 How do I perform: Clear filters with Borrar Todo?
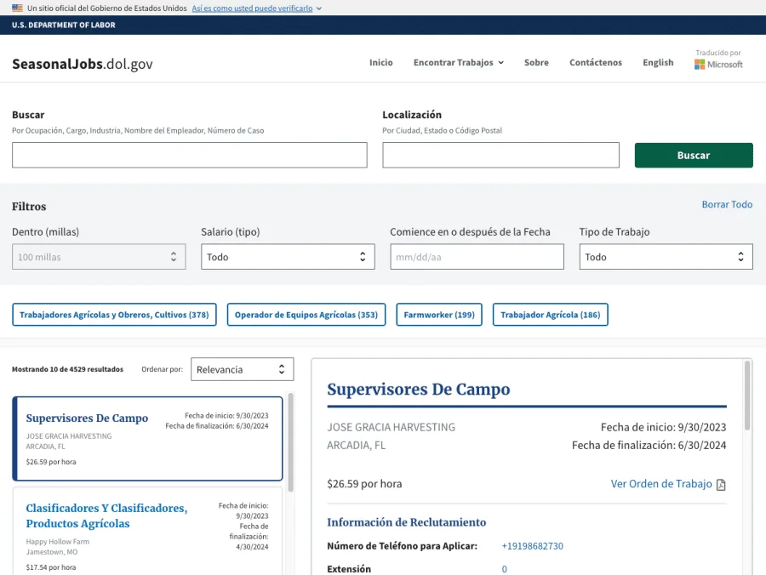pyautogui.click(x=727, y=204)
